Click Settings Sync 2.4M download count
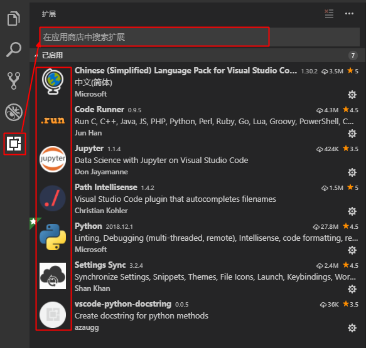This screenshot has width=366, height=348. pyautogui.click(x=327, y=265)
